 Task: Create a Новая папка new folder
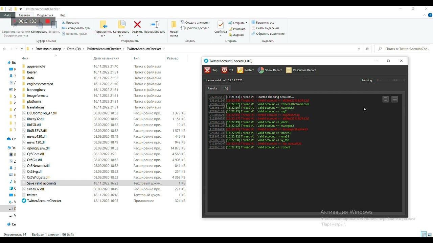pos(174,29)
